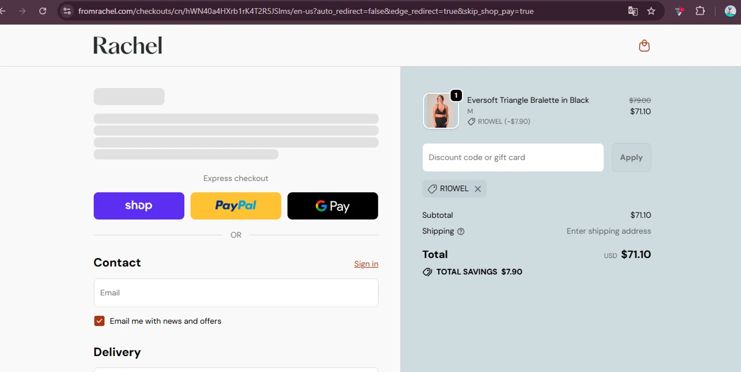Open the Eversoft Triangle Bralette product thumbnail
Viewport: 741px width, 372px height.
(x=441, y=111)
